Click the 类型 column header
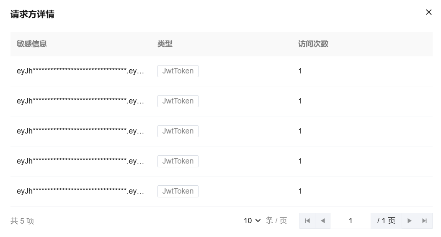The height and width of the screenshot is (237, 441). click(x=165, y=44)
